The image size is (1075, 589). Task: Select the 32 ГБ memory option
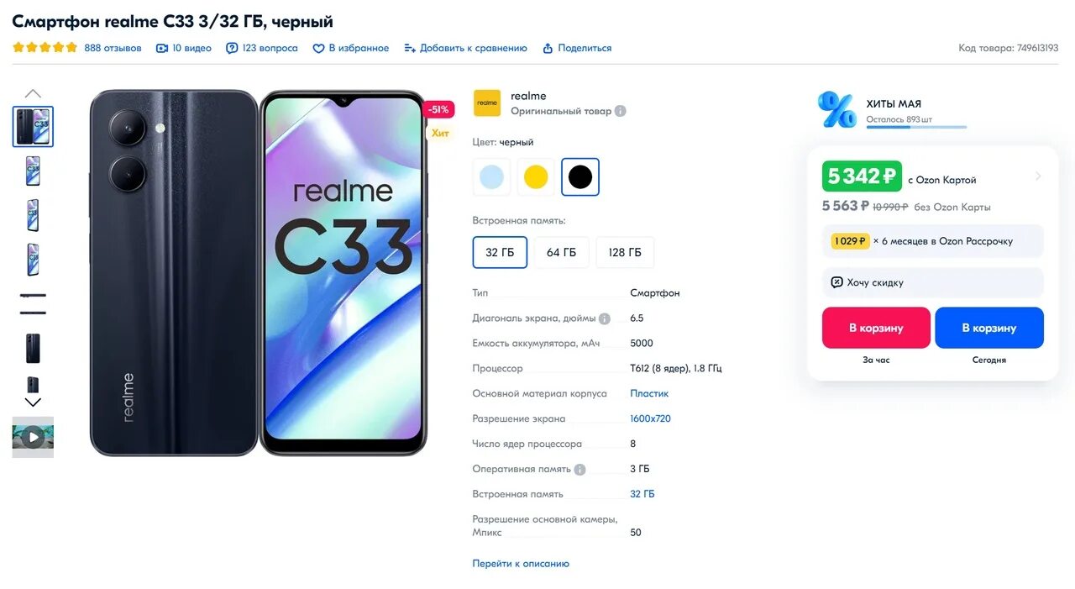click(500, 253)
